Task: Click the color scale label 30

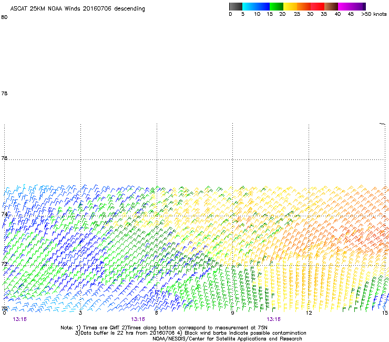Action: pyautogui.click(x=310, y=14)
